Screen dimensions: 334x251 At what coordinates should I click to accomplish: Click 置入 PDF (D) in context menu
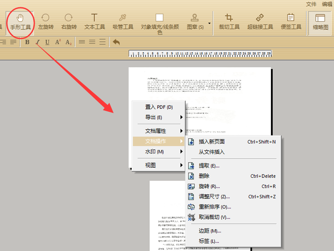(159, 107)
